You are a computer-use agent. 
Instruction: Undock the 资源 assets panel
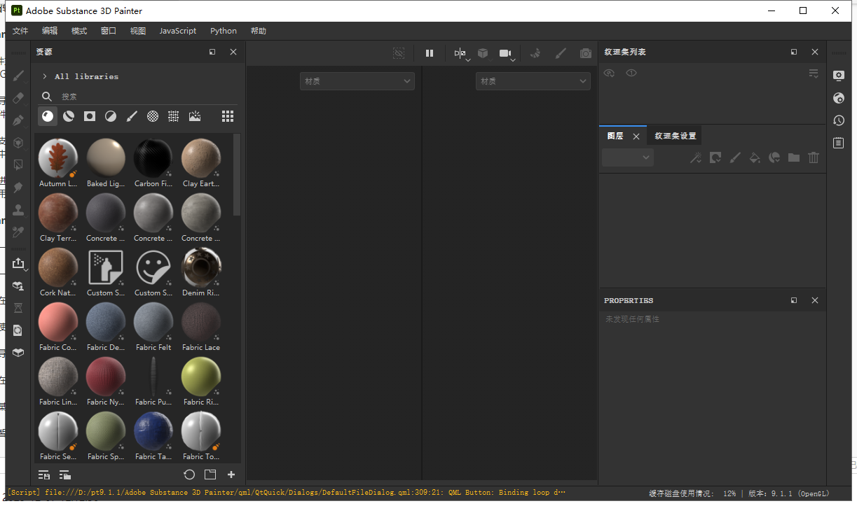click(x=212, y=52)
